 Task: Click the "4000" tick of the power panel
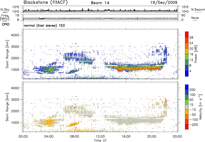click(15, 35)
